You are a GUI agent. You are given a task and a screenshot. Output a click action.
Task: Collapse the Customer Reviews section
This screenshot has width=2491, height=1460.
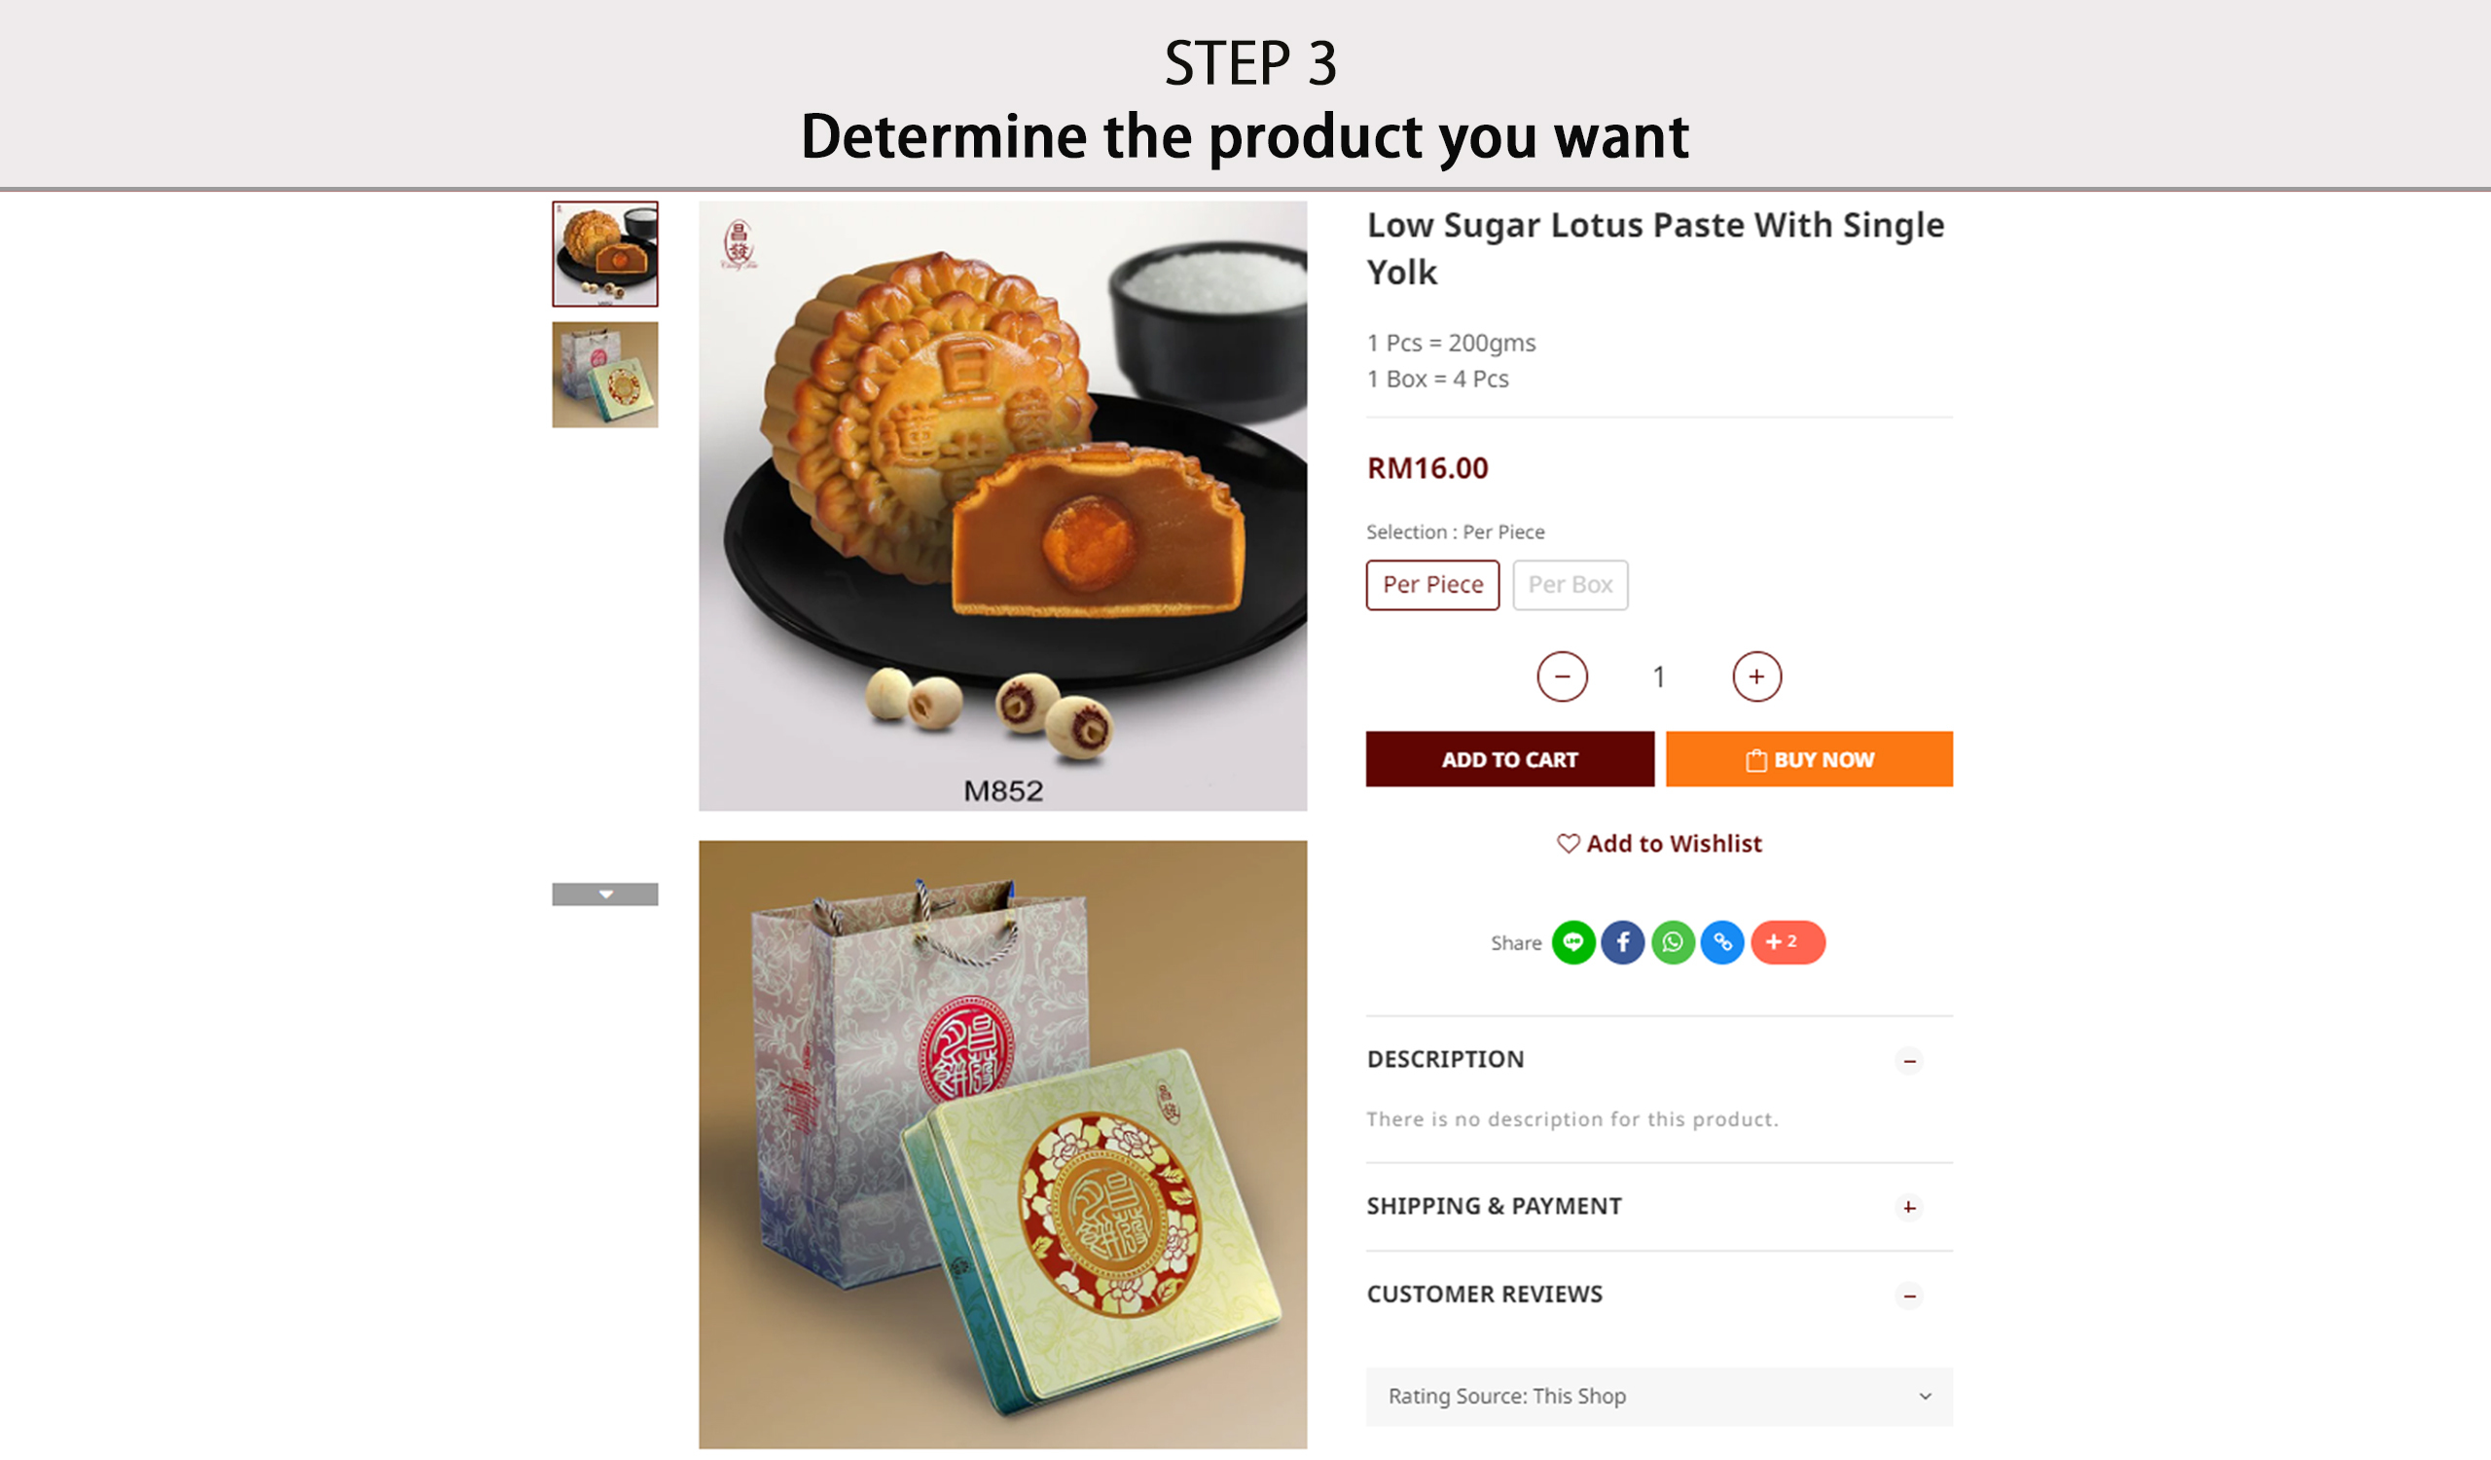(1909, 1295)
